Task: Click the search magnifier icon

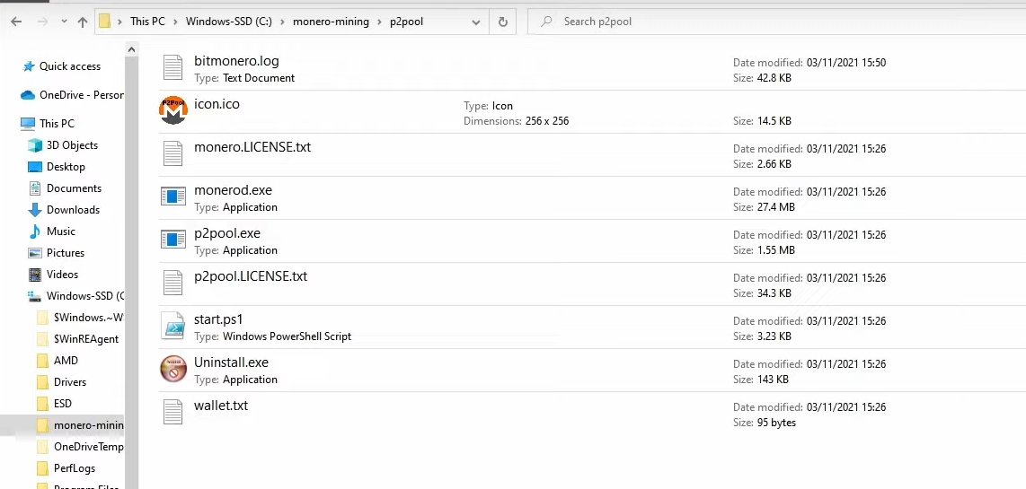Action: coord(546,22)
